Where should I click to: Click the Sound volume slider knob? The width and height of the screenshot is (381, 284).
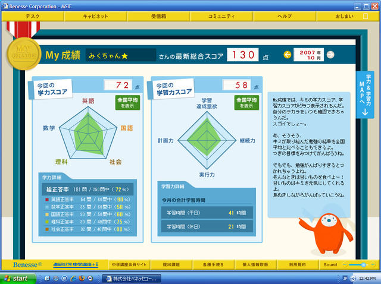pyautogui.click(x=363, y=264)
